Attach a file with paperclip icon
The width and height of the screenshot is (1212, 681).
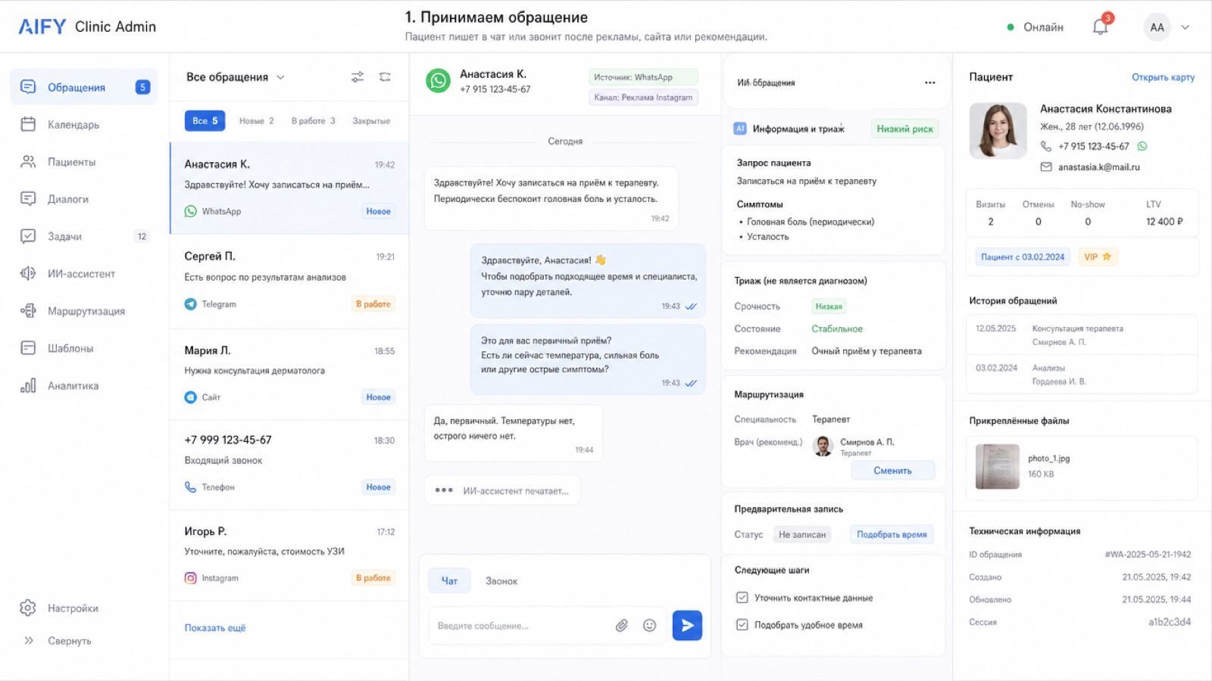(x=622, y=626)
